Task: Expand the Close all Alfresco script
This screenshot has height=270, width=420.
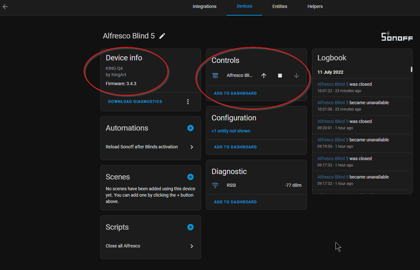Action: click(x=191, y=246)
